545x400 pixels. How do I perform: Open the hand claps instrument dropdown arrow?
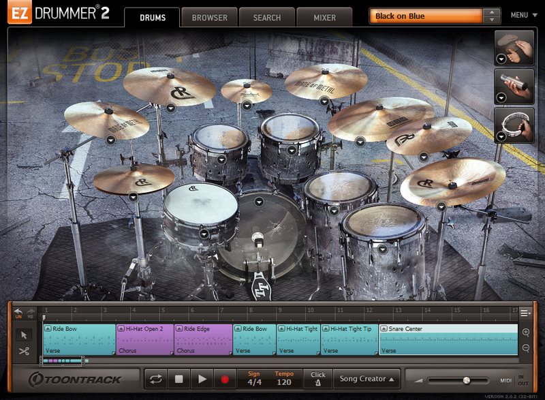pyautogui.click(x=501, y=59)
